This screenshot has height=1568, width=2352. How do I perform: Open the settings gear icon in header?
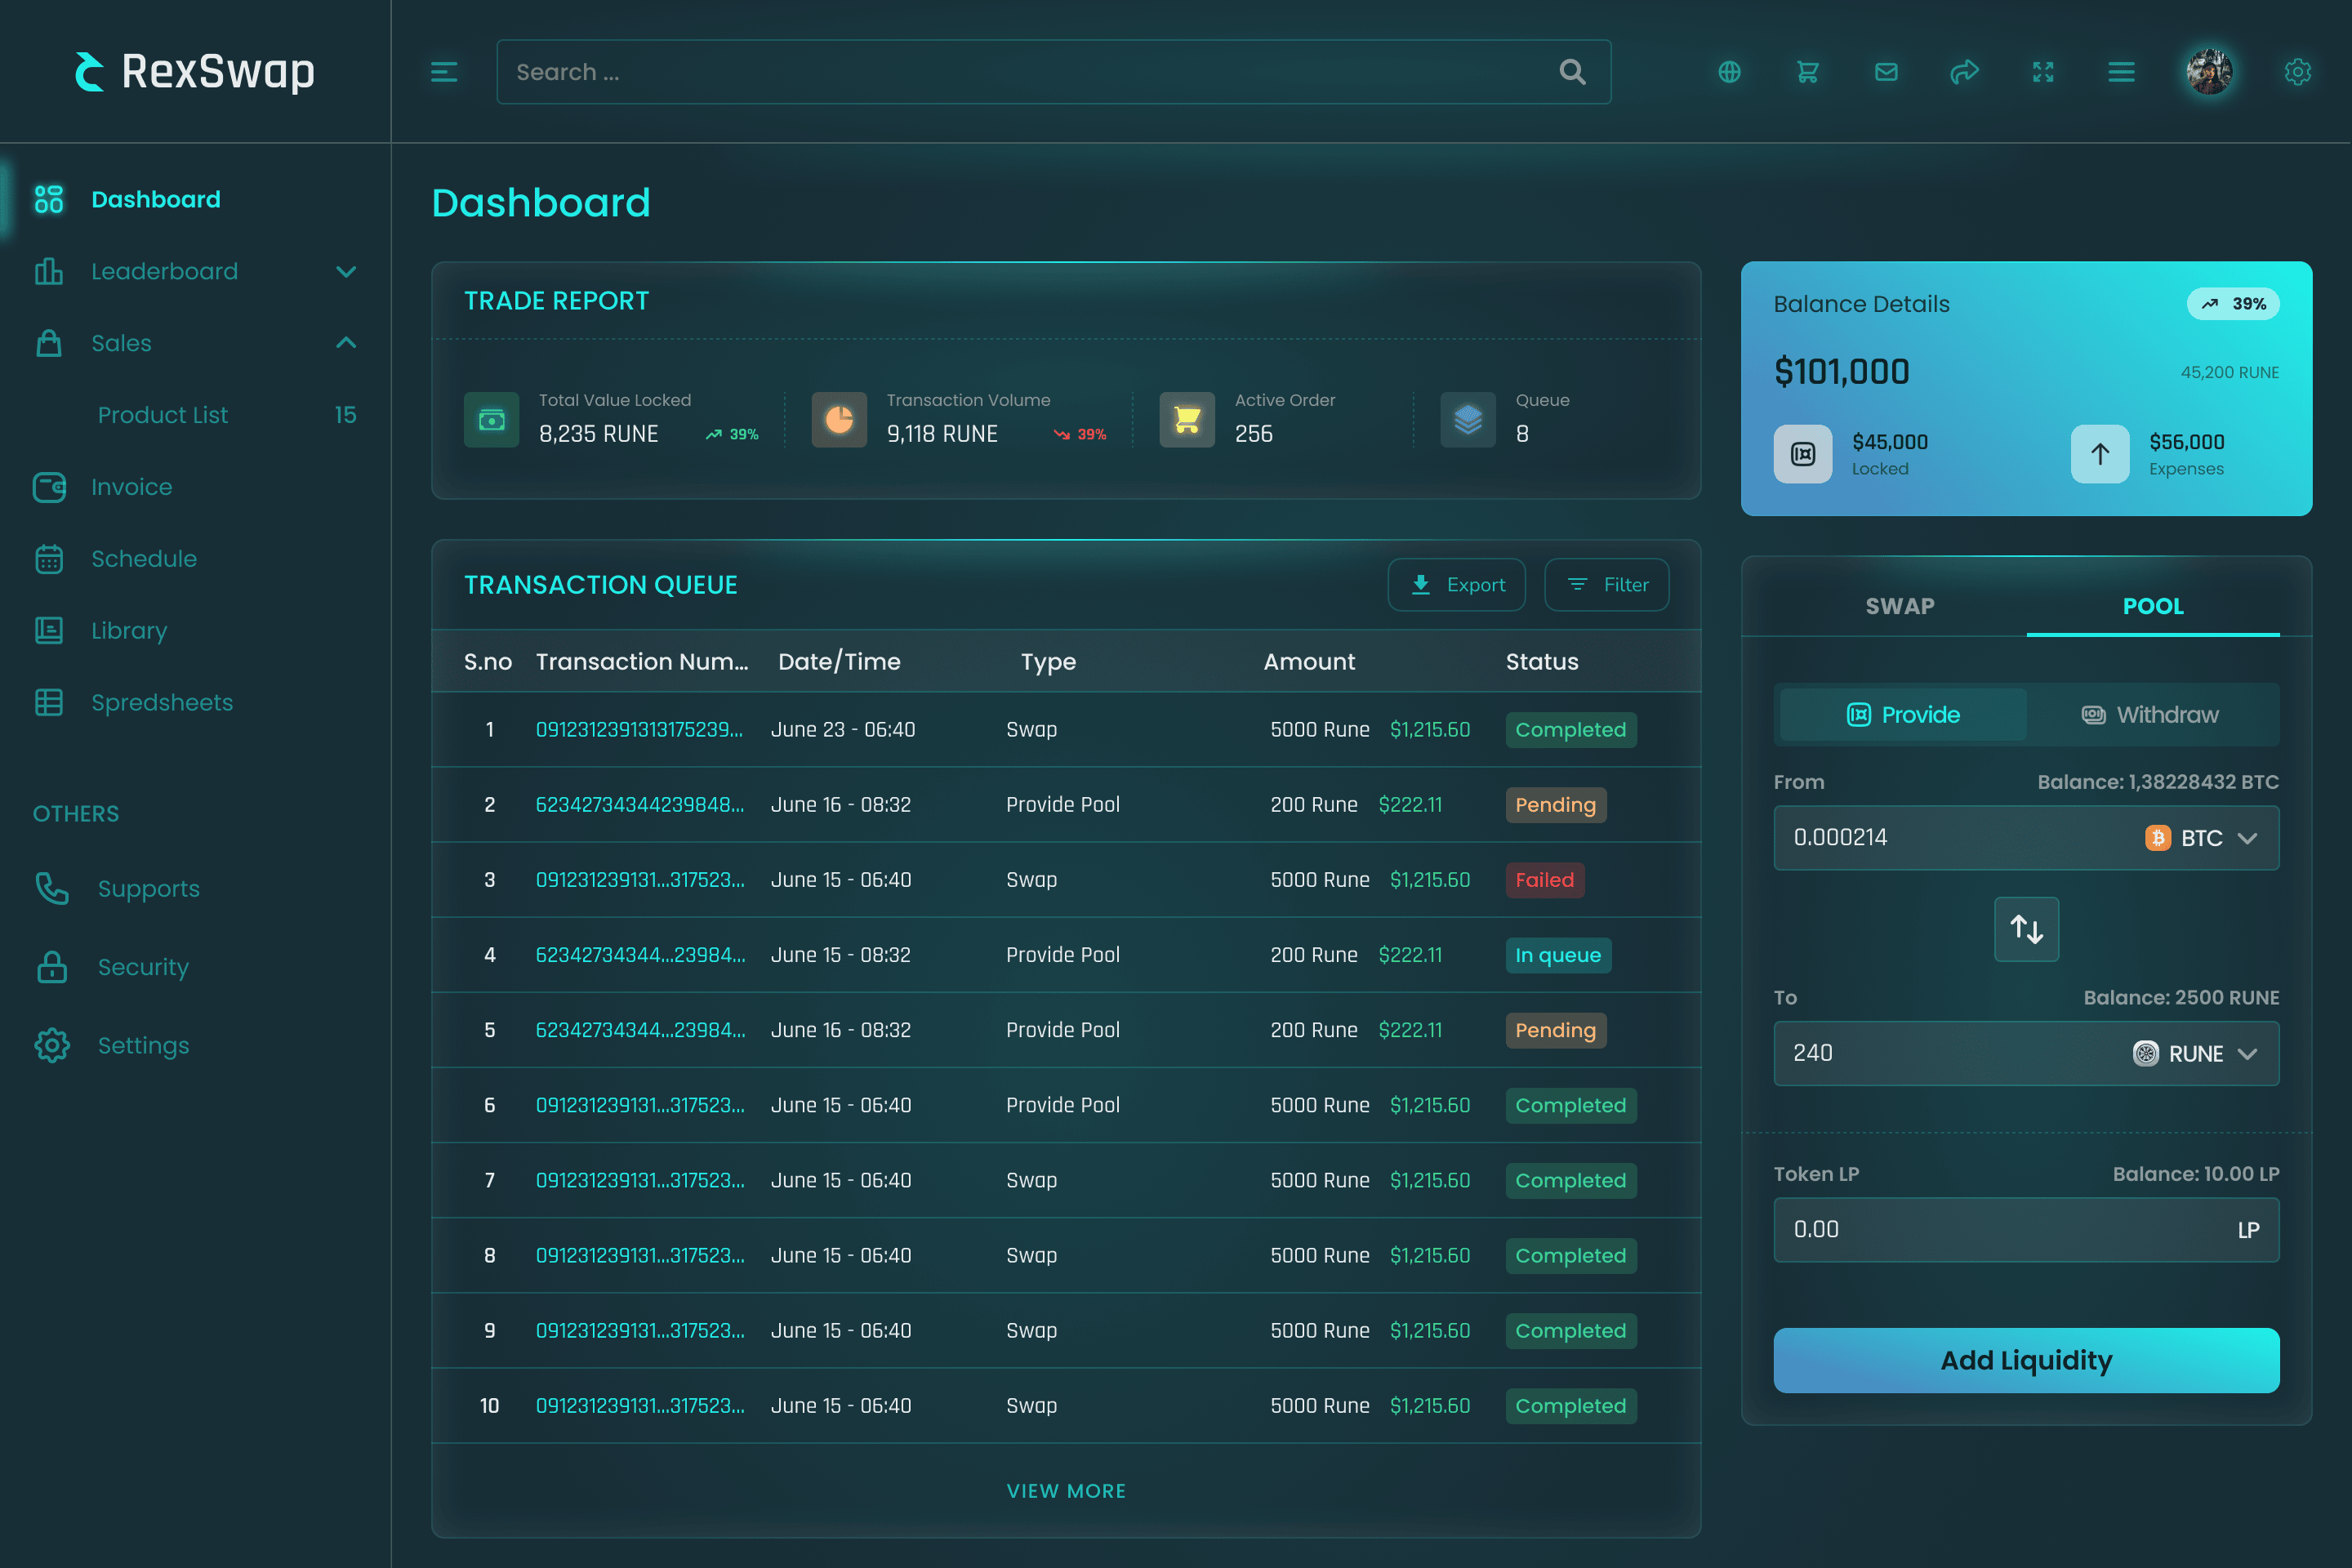[x=2297, y=72]
